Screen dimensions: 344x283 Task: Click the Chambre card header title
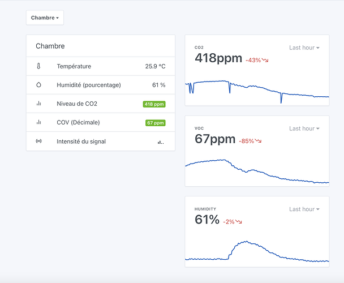click(x=50, y=46)
